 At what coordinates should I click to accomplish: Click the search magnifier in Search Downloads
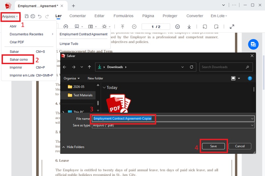(247, 67)
